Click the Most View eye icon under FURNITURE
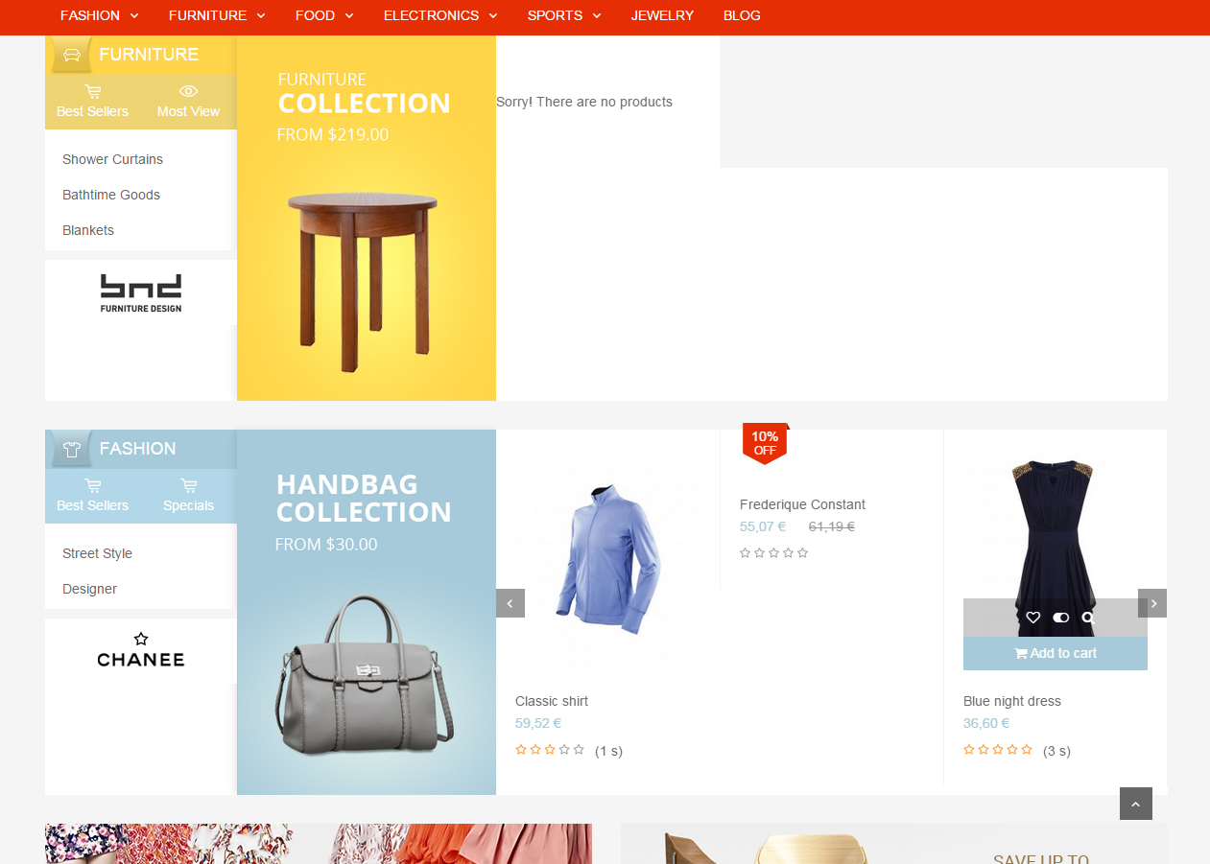Image resolution: width=1210 pixels, height=864 pixels. [187, 89]
